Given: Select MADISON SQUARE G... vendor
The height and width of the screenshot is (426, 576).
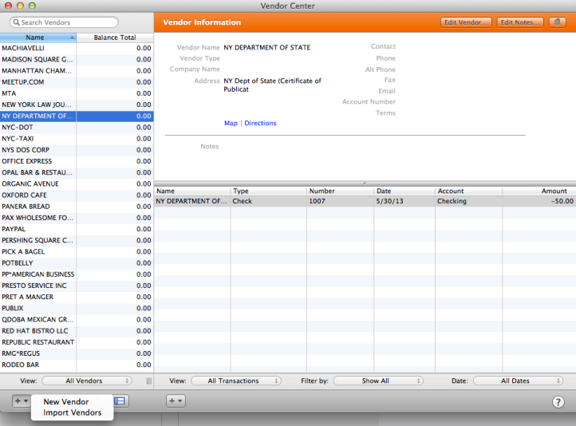Looking at the screenshot, I should point(77,60).
